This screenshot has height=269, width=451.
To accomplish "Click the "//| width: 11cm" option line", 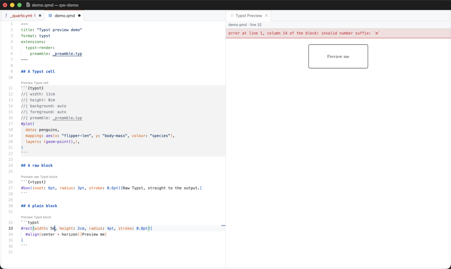I will point(38,94).
